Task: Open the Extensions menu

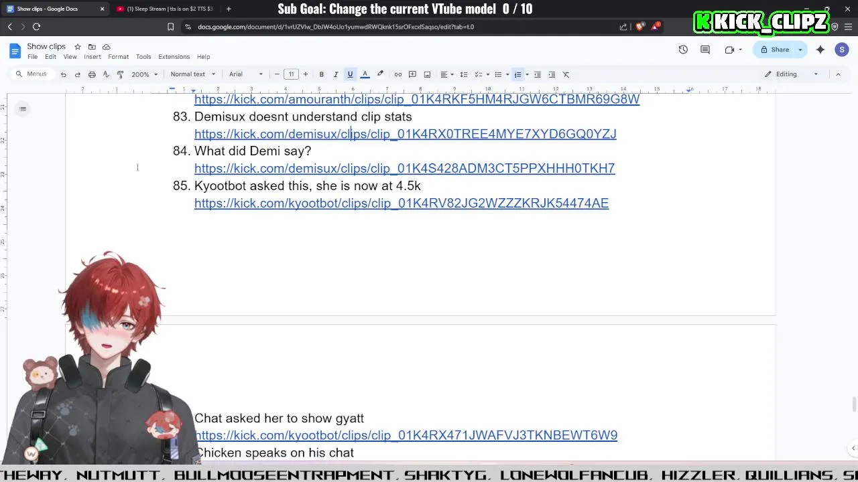Action: click(174, 57)
